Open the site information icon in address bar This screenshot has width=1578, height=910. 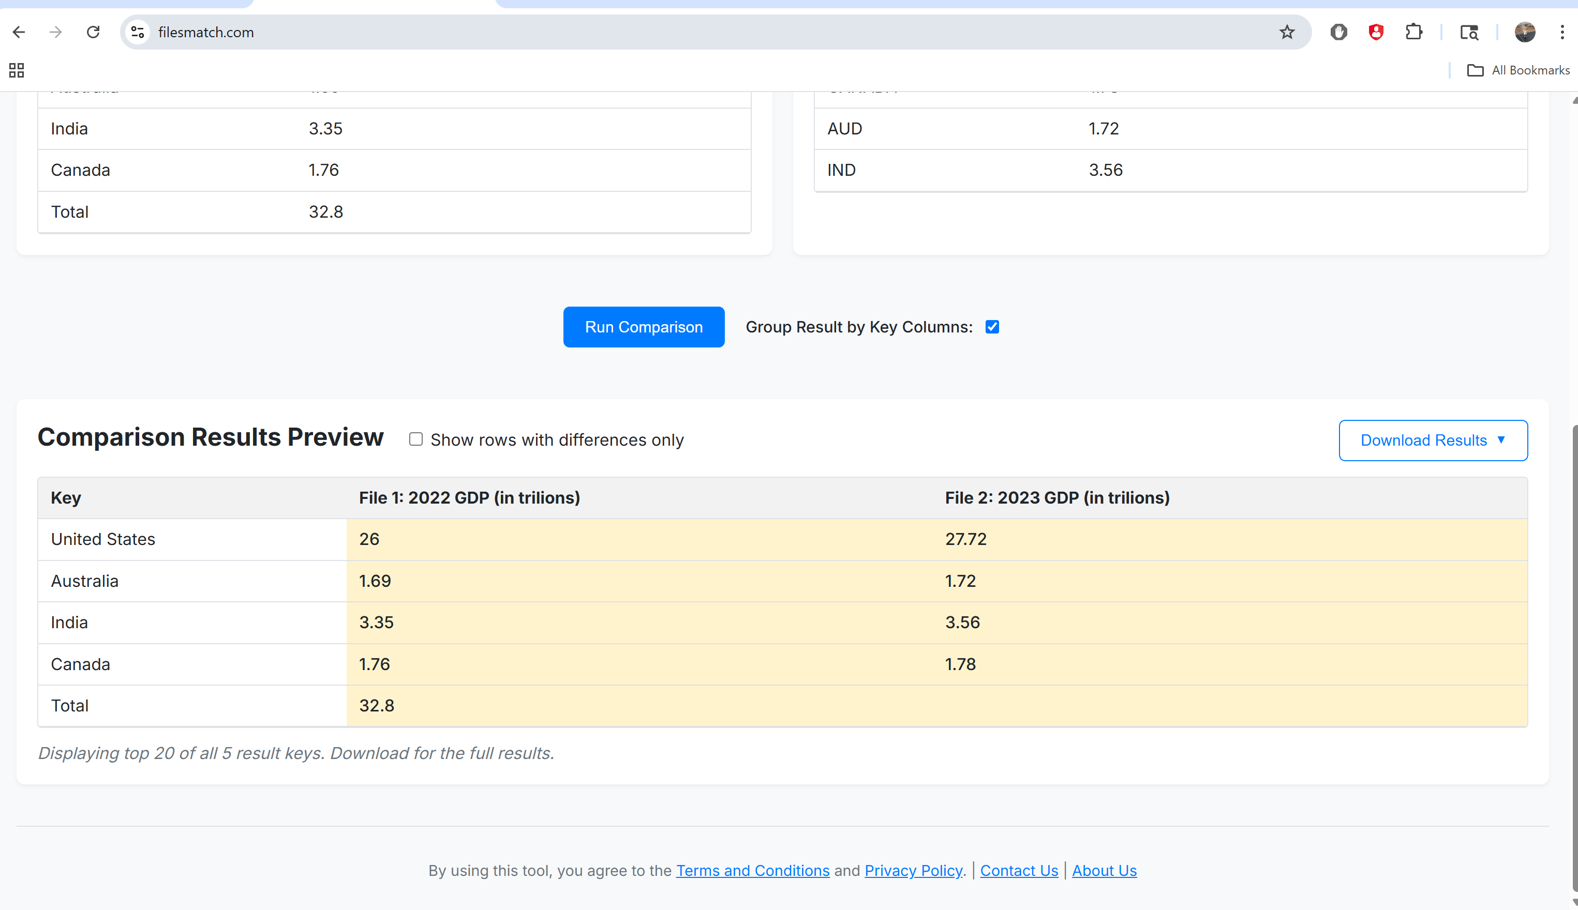[138, 32]
